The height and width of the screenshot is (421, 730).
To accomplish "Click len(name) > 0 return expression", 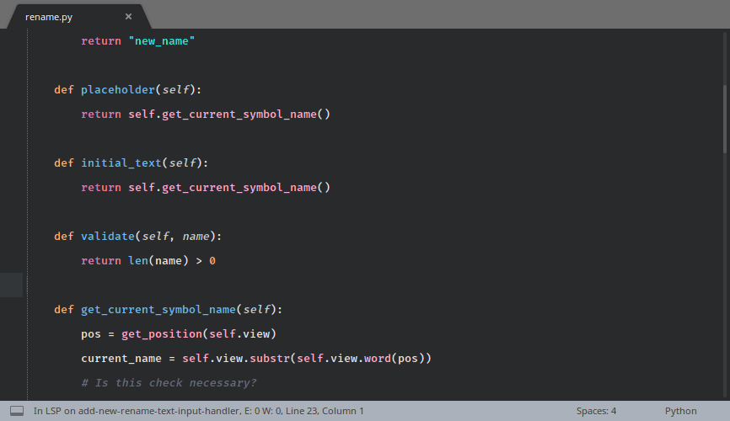I will (x=172, y=260).
